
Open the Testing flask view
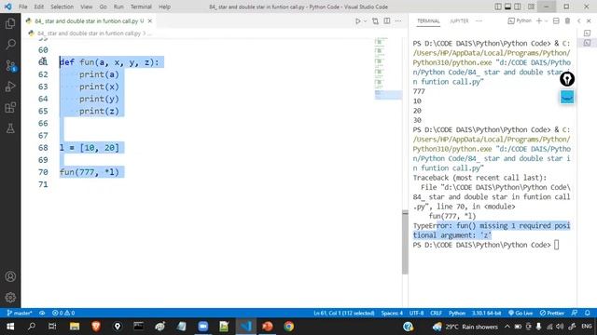(x=10, y=128)
